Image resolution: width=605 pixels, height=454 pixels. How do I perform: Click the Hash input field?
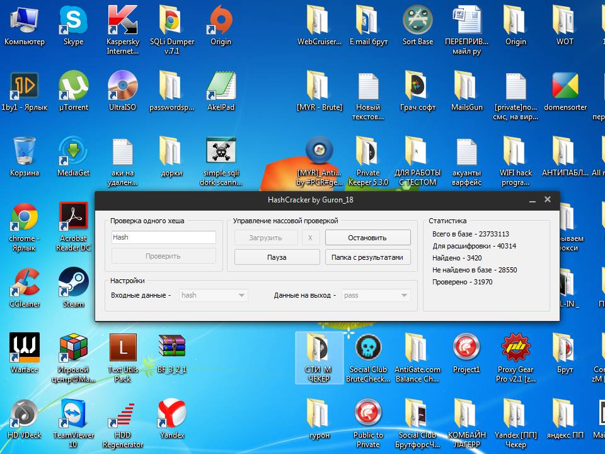pyautogui.click(x=163, y=237)
